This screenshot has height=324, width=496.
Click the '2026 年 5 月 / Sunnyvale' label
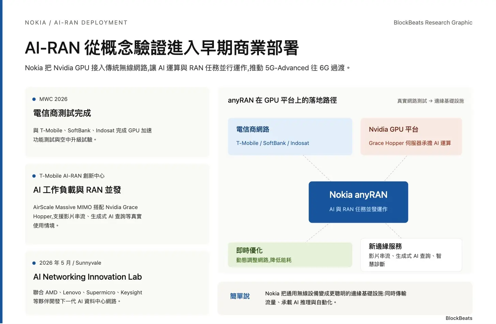click(70, 263)
